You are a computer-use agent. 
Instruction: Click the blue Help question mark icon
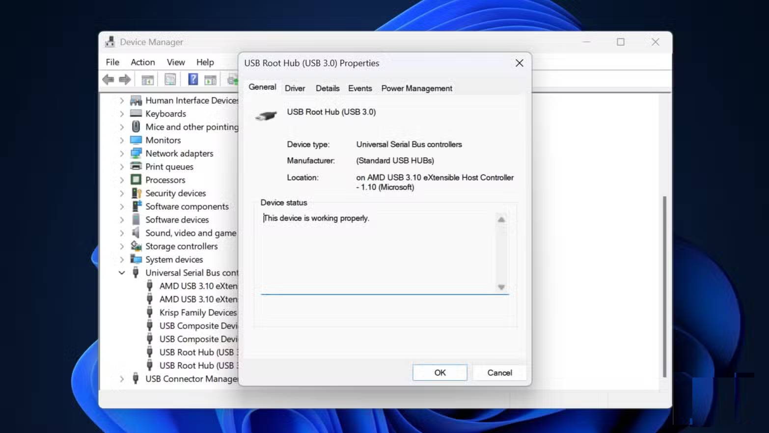tap(193, 80)
